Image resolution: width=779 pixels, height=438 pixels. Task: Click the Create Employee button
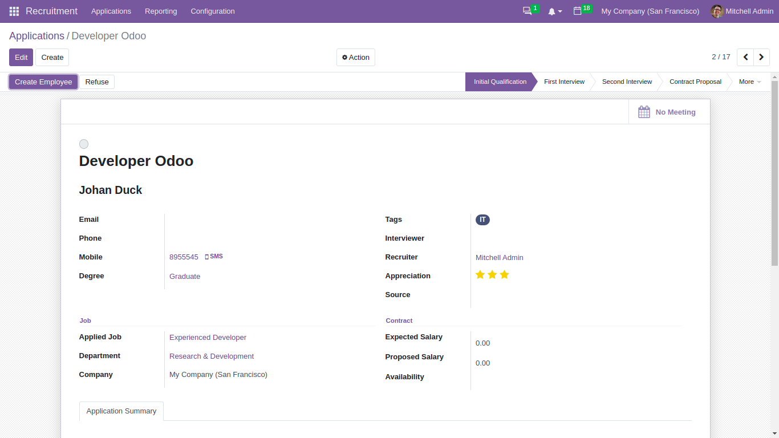(x=43, y=82)
